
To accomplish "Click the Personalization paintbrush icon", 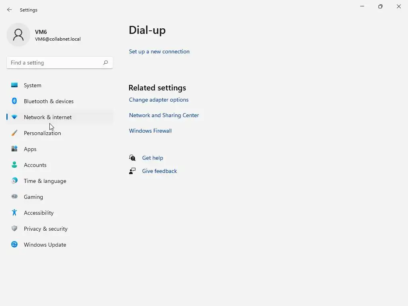I will tap(14, 133).
